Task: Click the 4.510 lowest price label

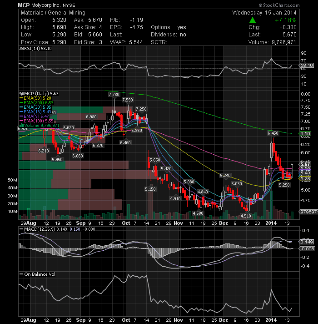Action: click(x=246, y=216)
